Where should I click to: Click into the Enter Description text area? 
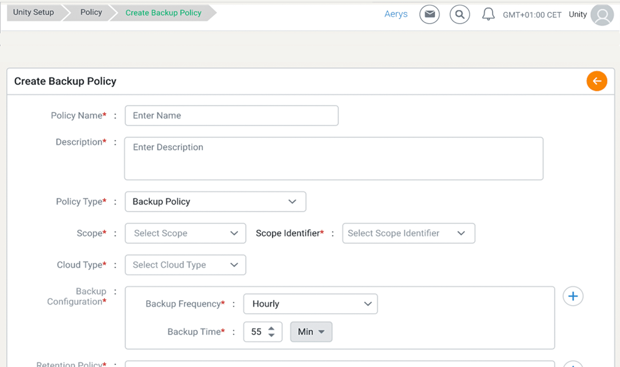pos(333,159)
